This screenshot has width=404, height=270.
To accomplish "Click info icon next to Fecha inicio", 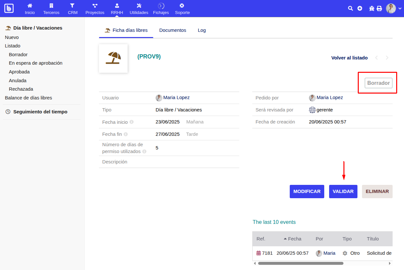I will pos(132,122).
